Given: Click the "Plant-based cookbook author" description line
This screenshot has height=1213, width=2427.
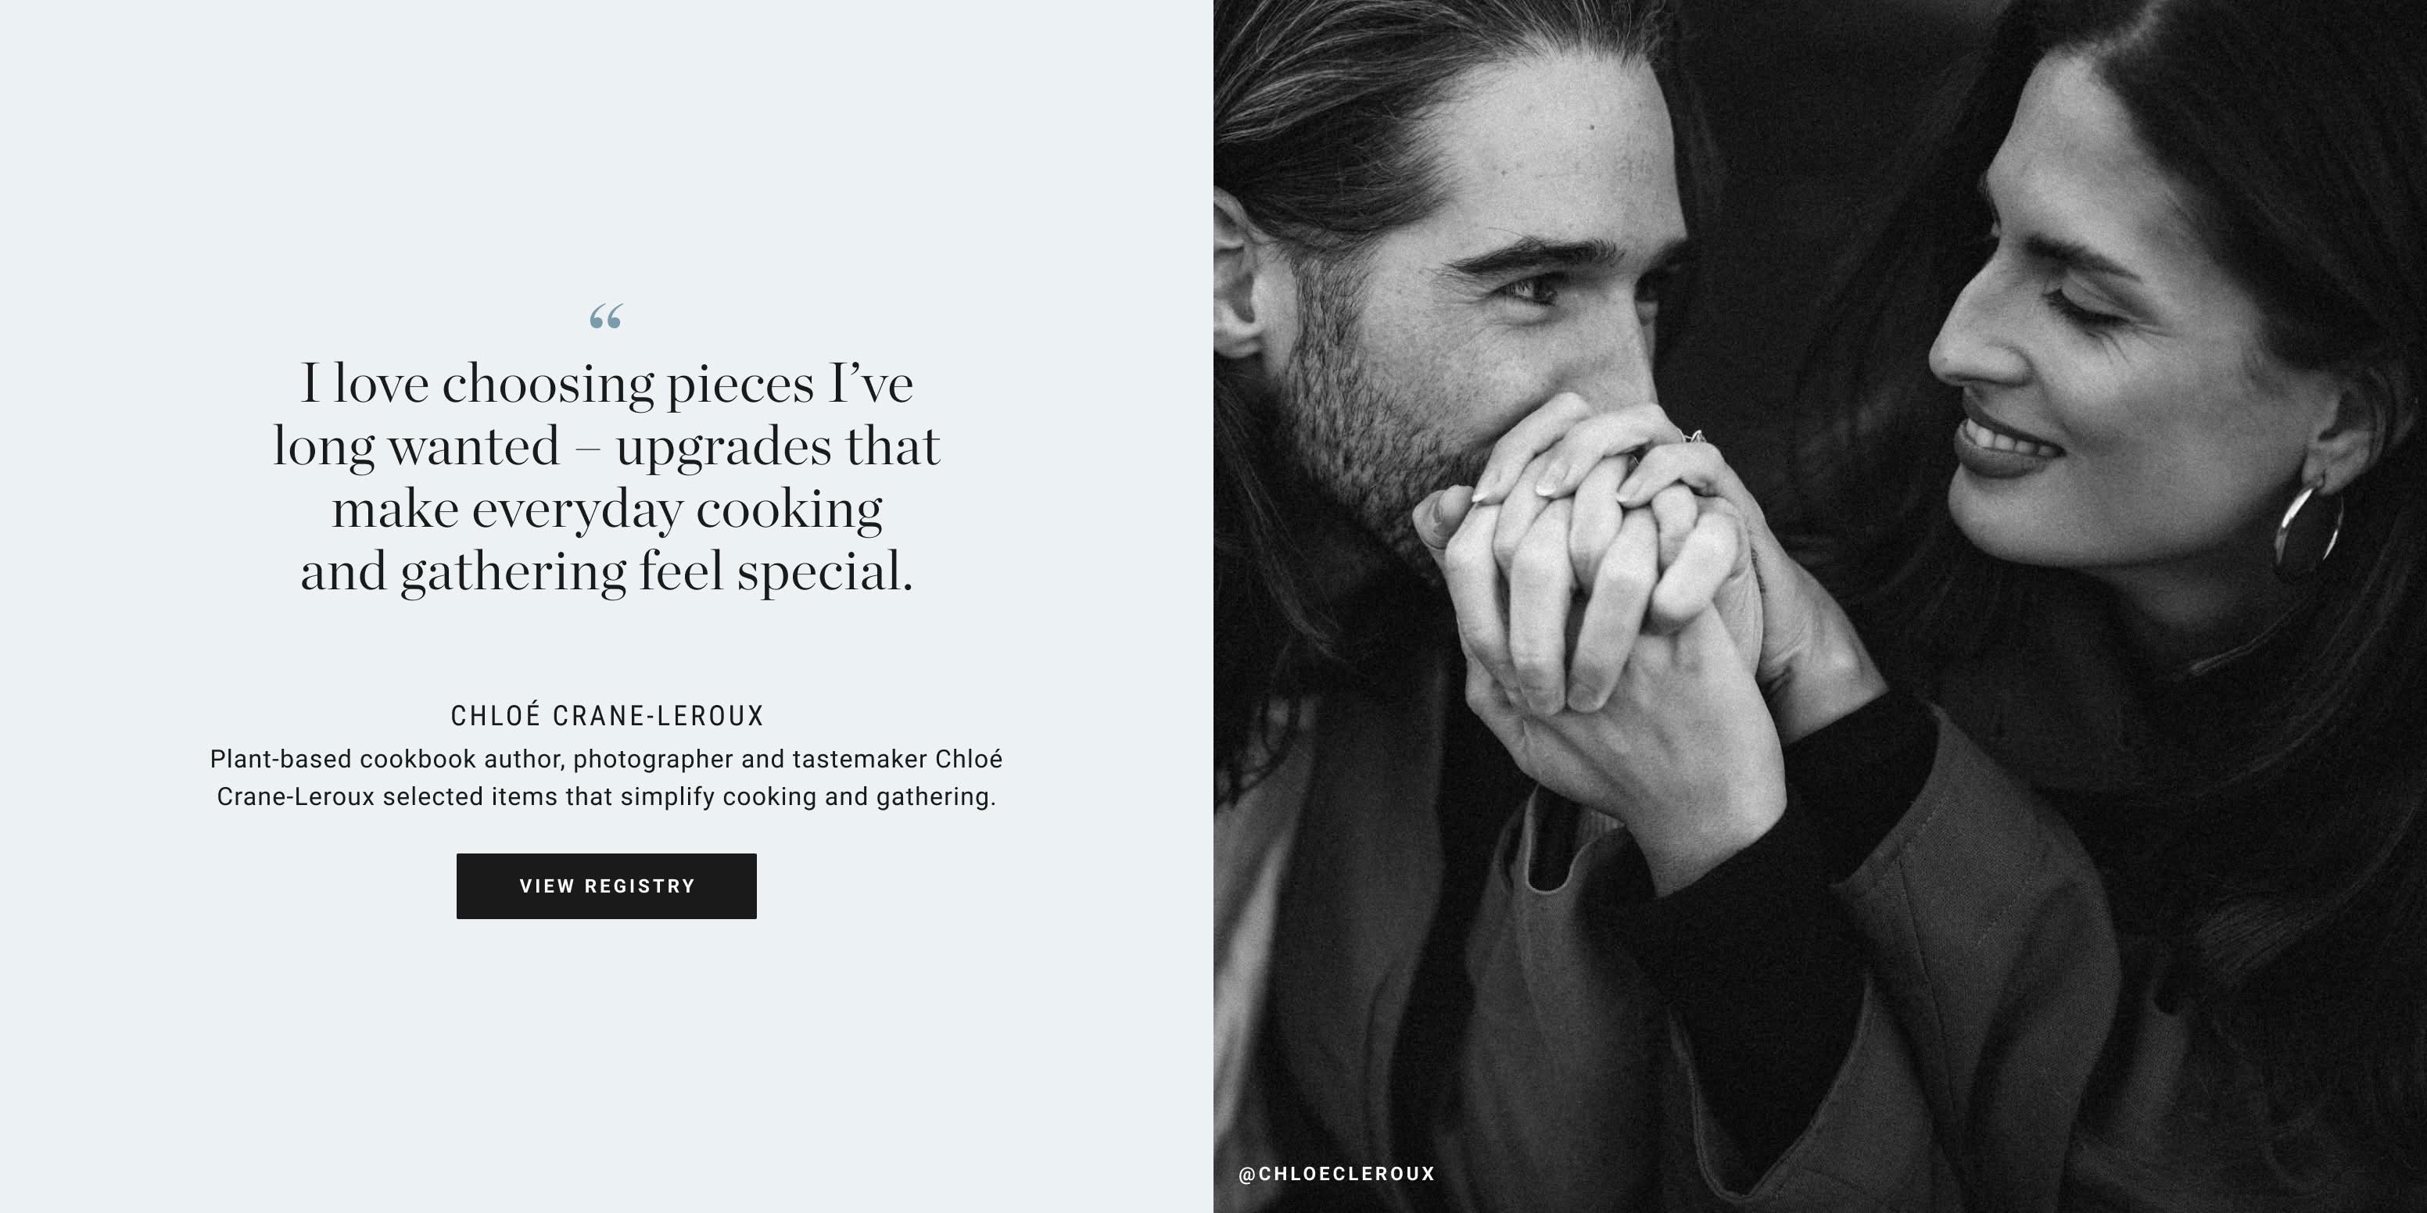Looking at the screenshot, I should coord(607,759).
